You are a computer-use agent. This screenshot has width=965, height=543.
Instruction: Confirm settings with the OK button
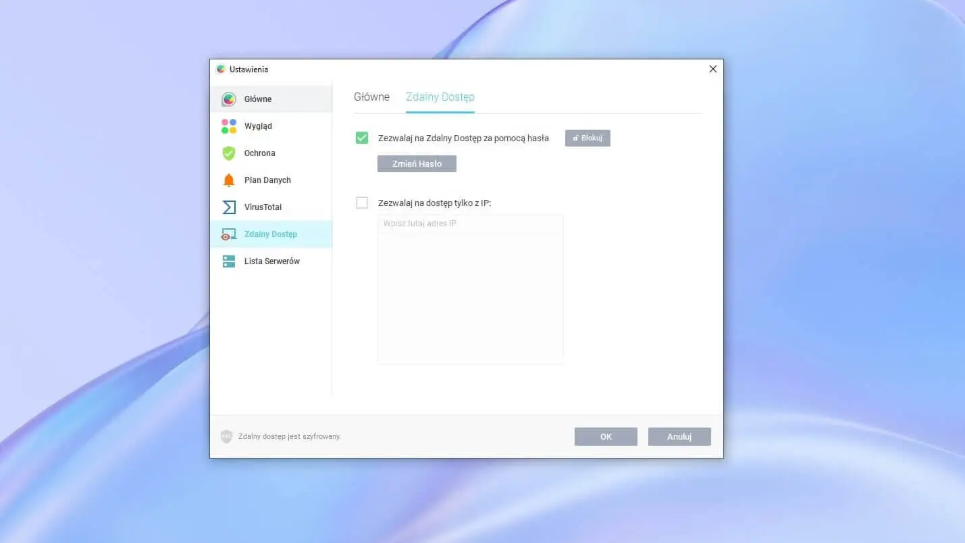click(606, 437)
